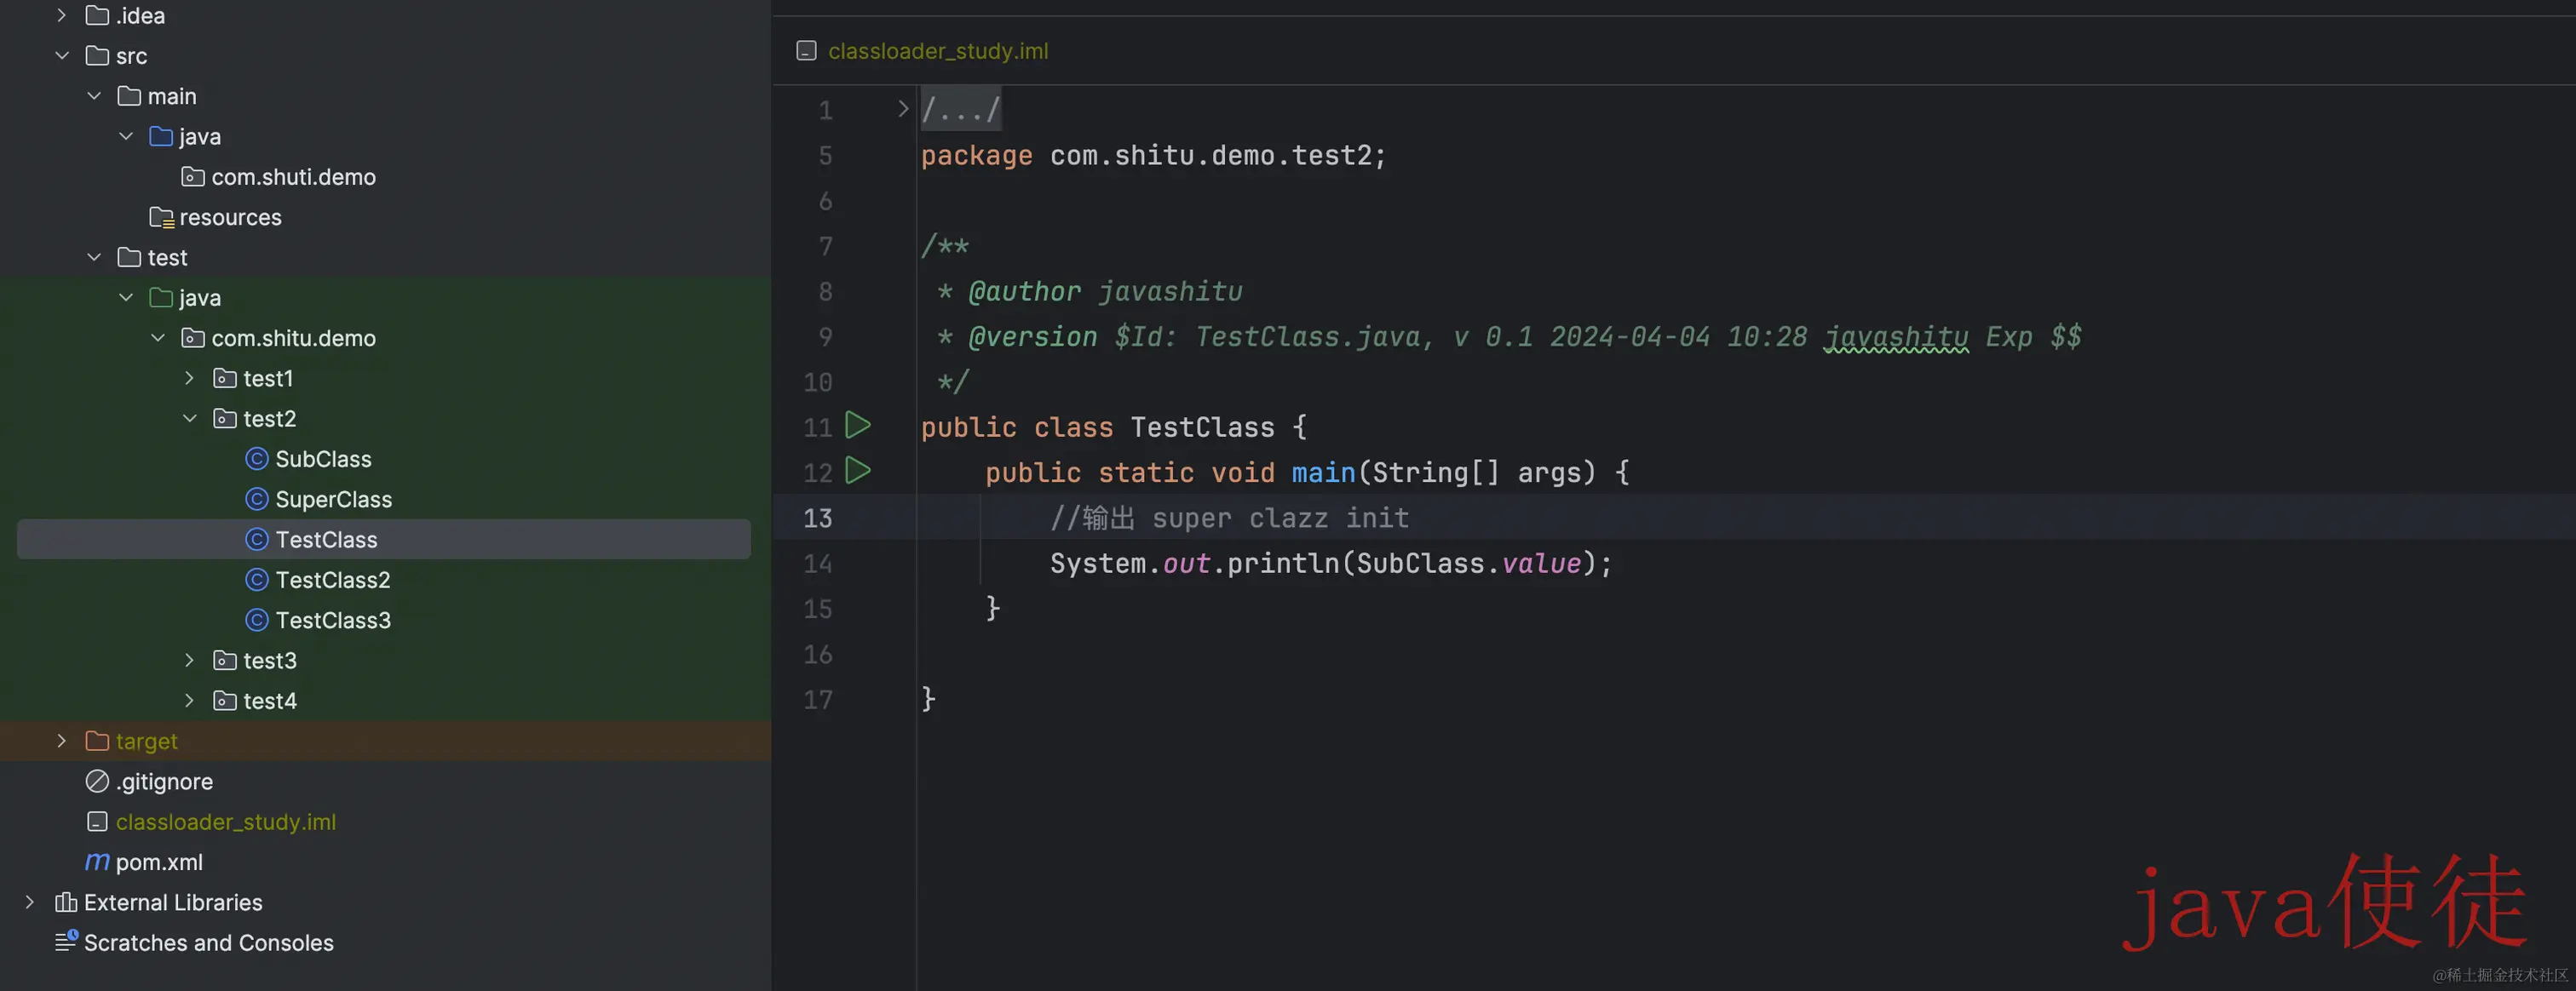Click the test3 package icon

point(225,661)
